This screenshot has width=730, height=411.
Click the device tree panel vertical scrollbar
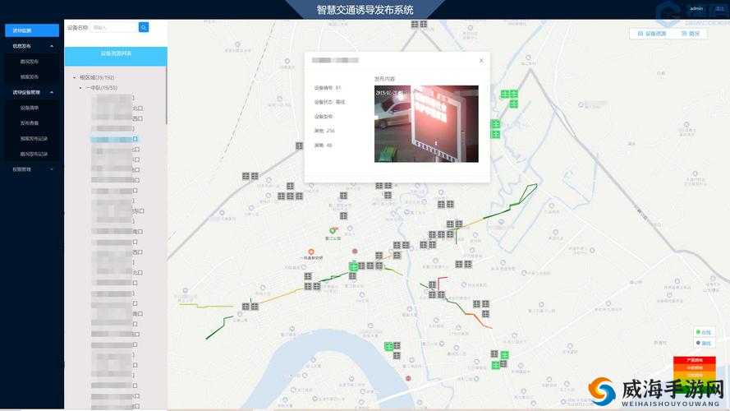(166, 95)
